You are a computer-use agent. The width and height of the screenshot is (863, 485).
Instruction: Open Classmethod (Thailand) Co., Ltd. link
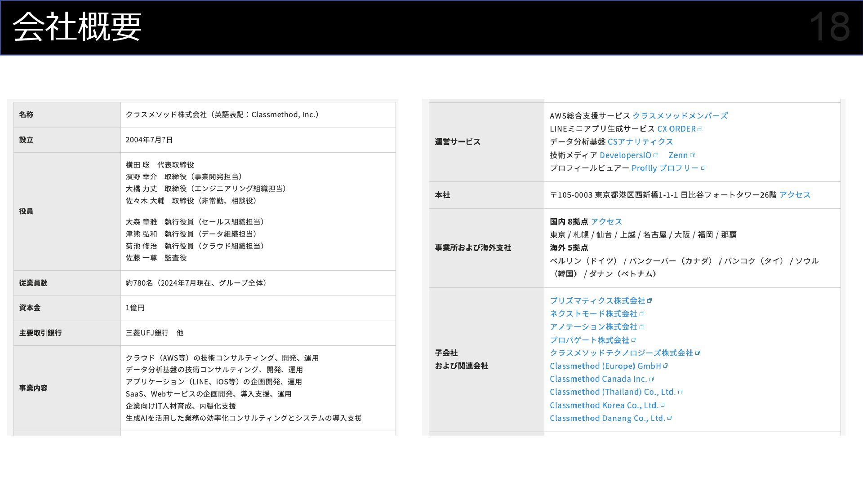click(612, 392)
